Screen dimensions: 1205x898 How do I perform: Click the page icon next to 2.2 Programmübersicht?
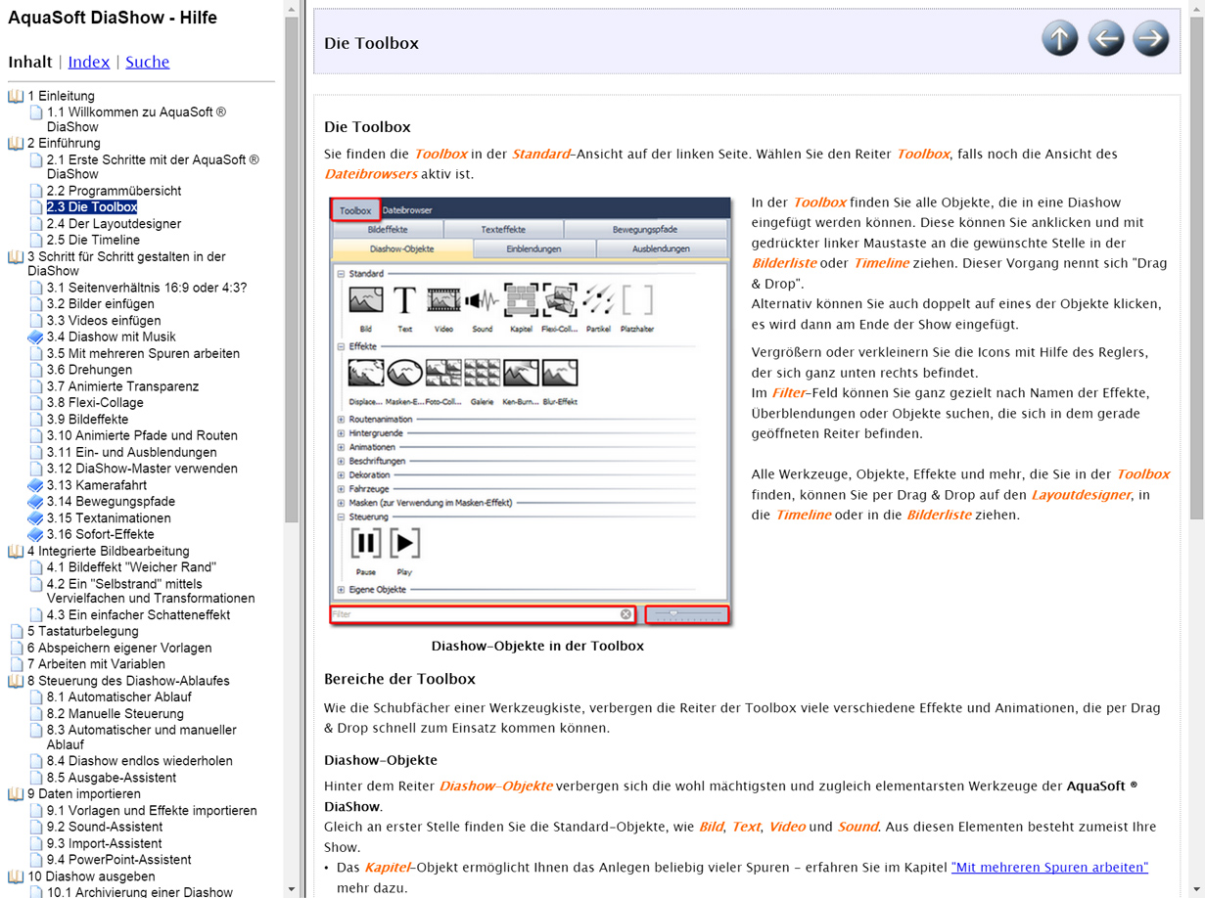(36, 191)
